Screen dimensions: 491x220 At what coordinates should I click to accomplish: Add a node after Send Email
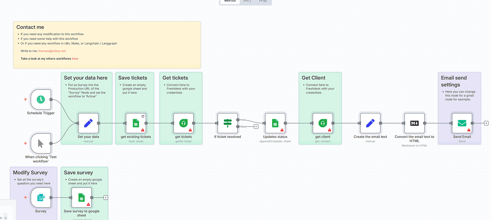tap(486, 123)
